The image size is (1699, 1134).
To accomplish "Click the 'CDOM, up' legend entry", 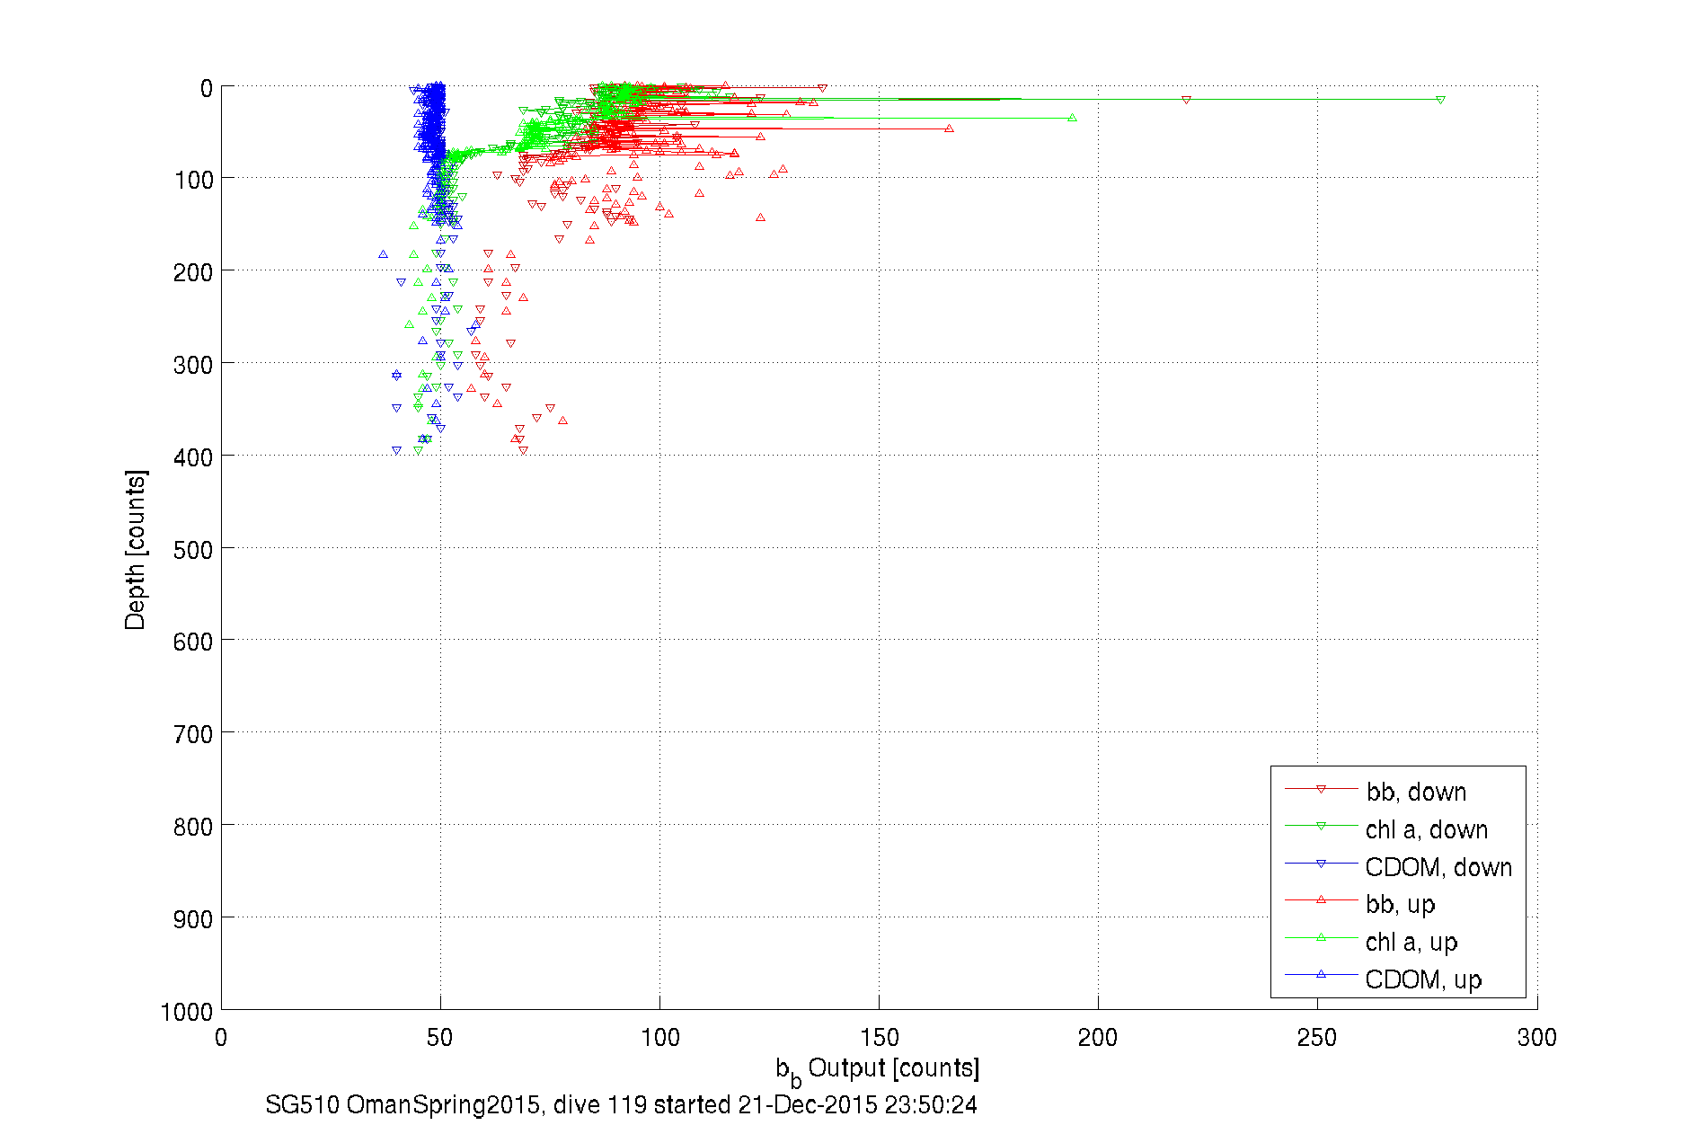I will [x=1423, y=979].
